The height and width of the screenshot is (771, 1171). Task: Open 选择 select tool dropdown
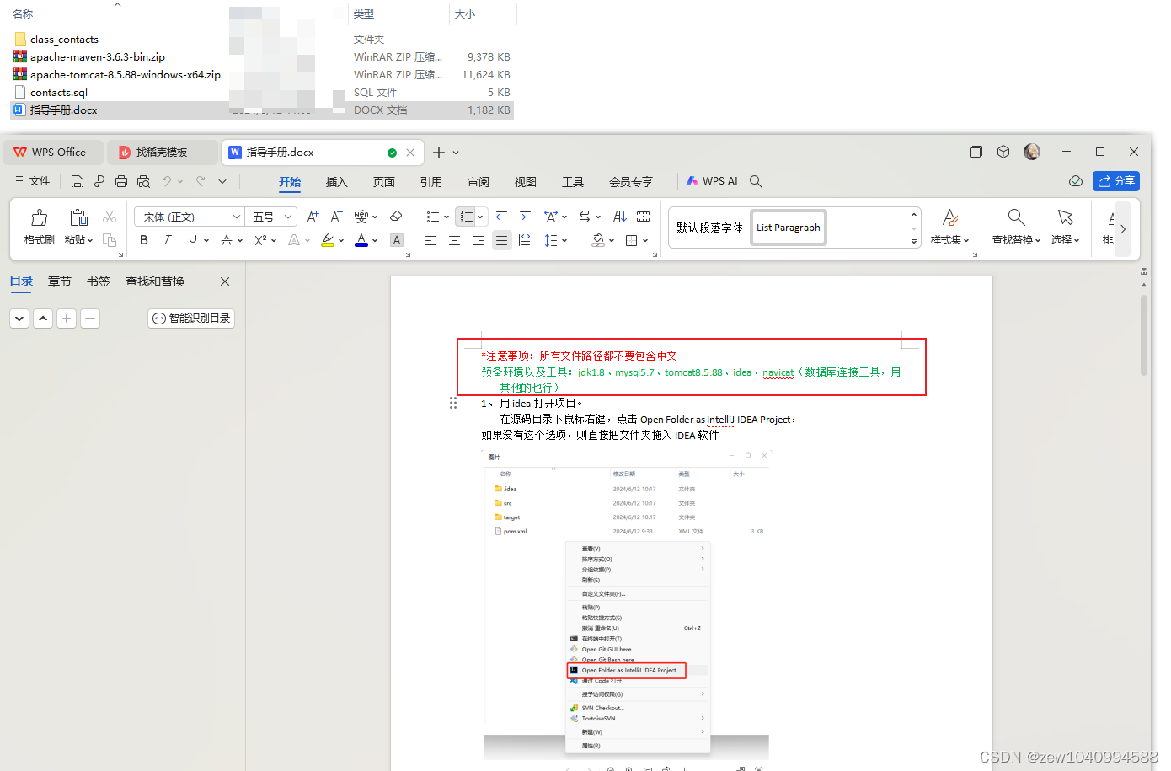(x=1066, y=228)
